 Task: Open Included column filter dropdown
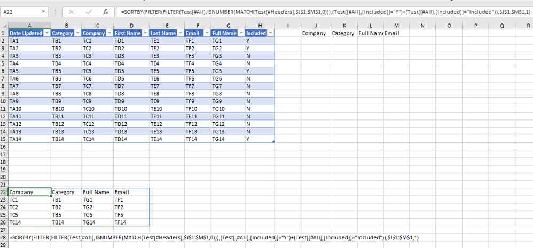tap(270, 33)
